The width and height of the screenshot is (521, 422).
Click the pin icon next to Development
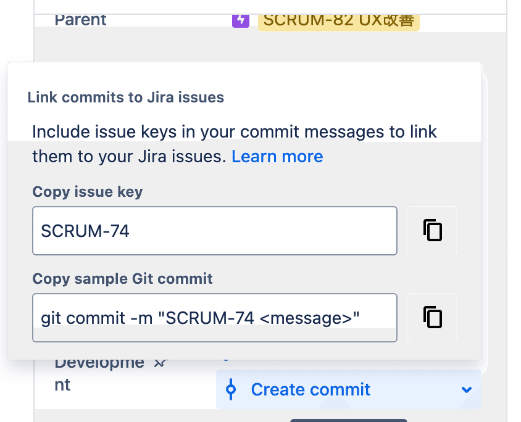point(161,363)
